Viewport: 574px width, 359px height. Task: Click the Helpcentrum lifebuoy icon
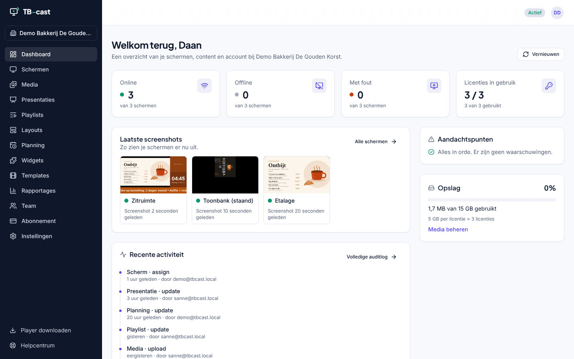(x=13, y=345)
